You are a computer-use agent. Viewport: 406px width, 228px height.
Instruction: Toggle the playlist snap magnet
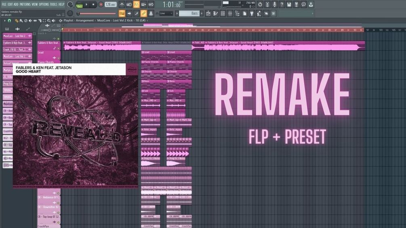[x=9, y=21]
